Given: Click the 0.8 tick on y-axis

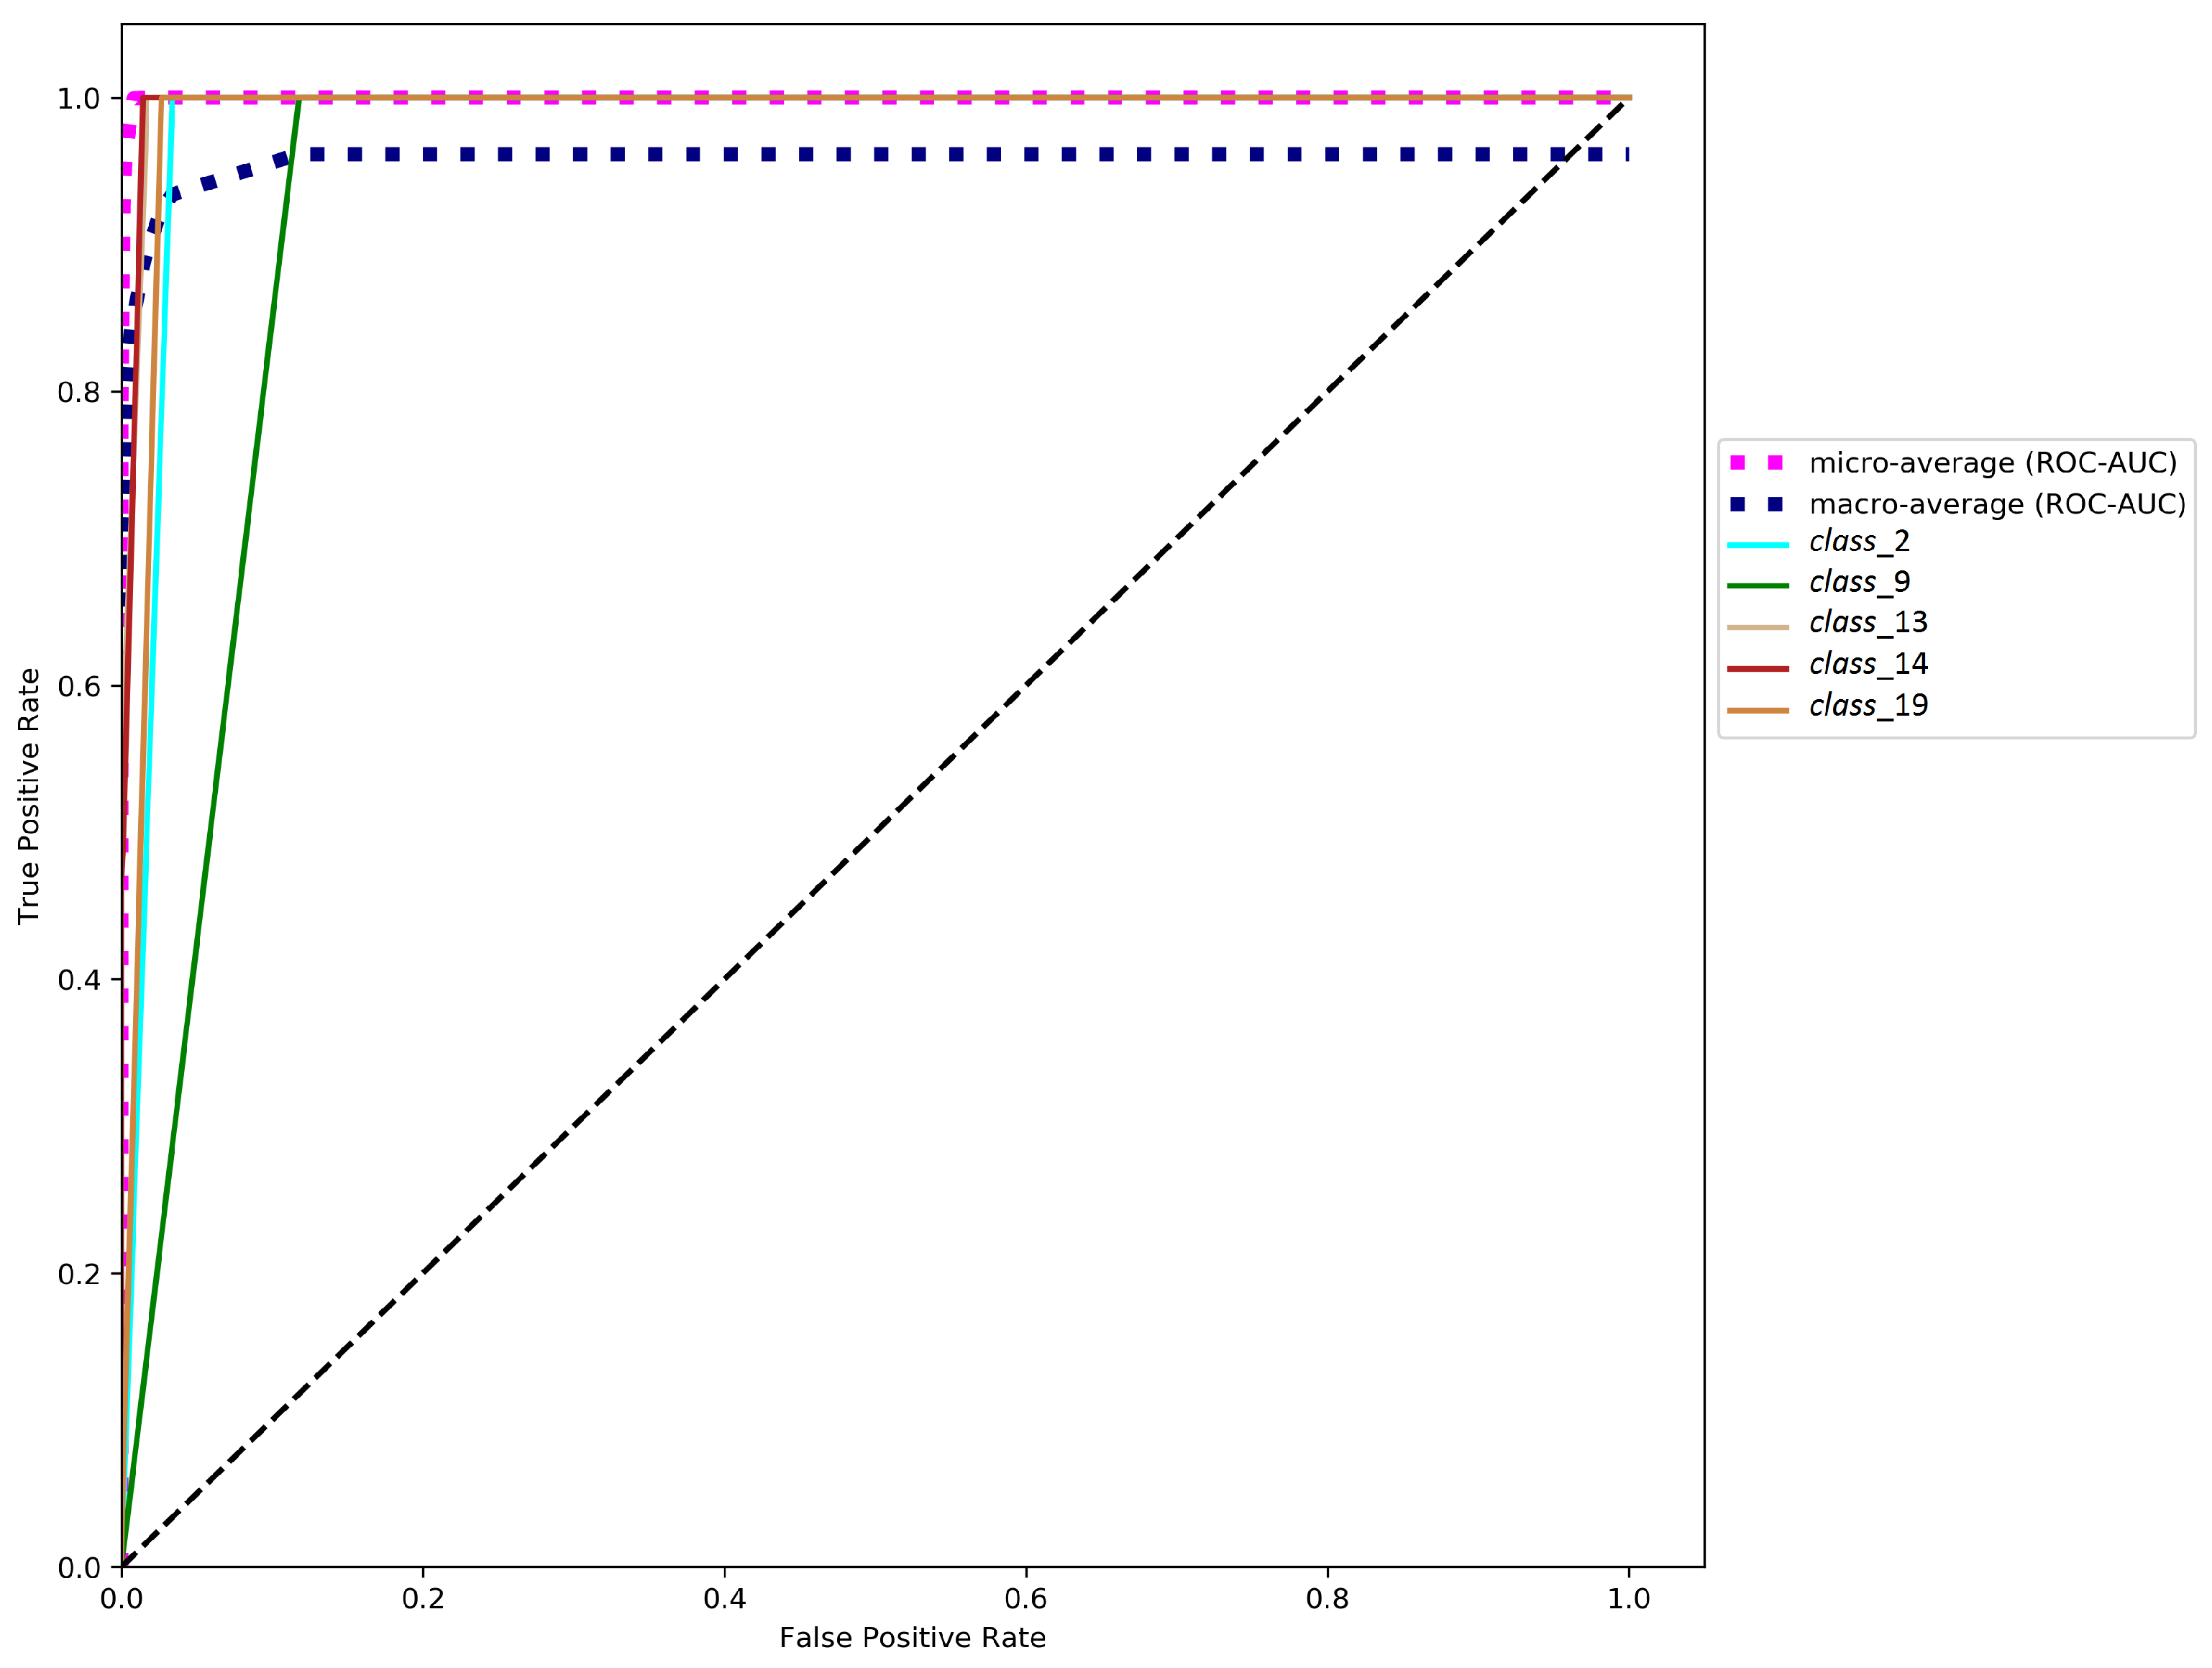Looking at the screenshot, I should tap(78, 392).
